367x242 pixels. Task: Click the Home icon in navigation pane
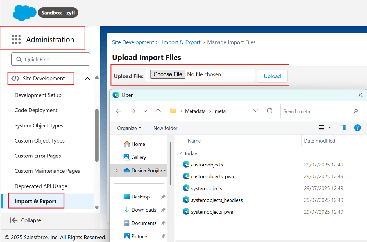(x=127, y=144)
